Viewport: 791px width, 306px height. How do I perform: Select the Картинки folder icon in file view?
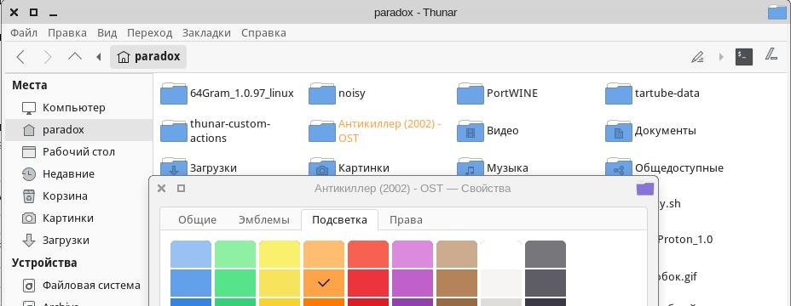coord(322,167)
